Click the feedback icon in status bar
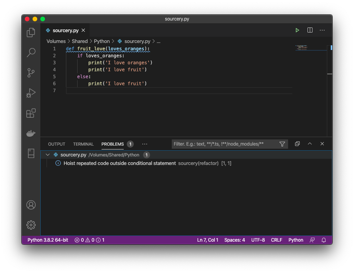354x273 pixels. [x=312, y=240]
